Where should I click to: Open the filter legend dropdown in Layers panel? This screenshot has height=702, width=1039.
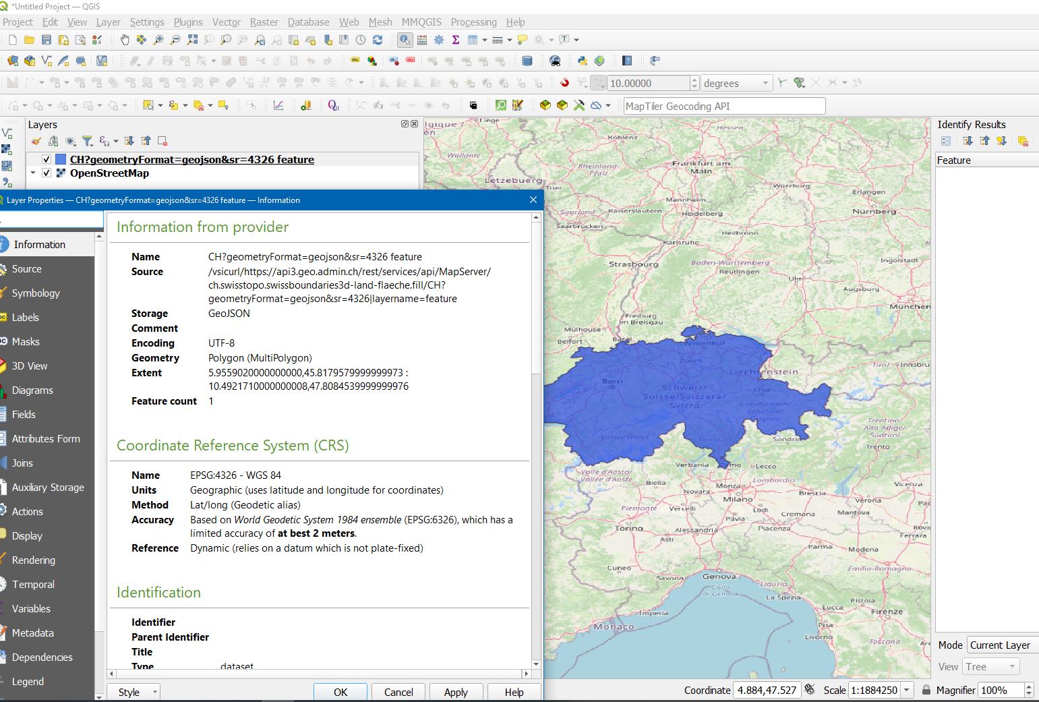tap(87, 141)
